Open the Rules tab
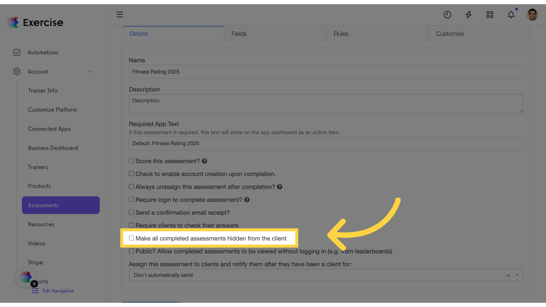The height and width of the screenshot is (307, 546). click(341, 34)
